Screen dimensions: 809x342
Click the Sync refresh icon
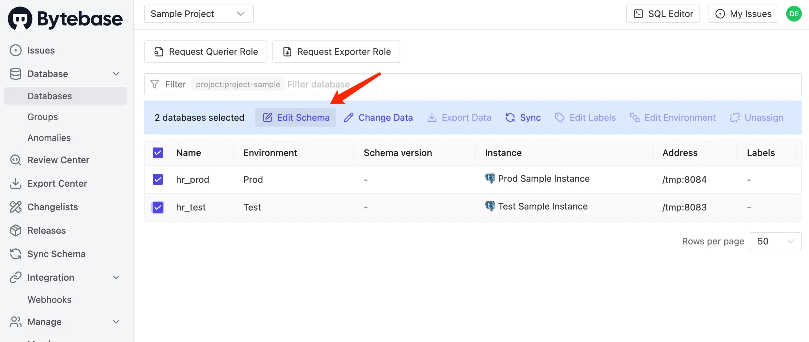(x=510, y=117)
